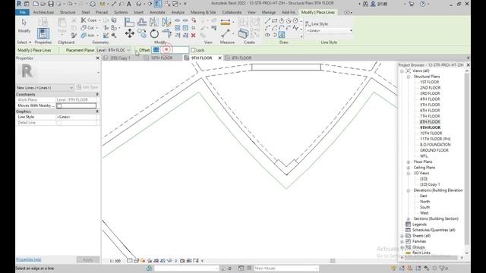Screen dimensions: 486x273
Task: Open GROUND FLOOR in Project Browser
Action: 434,150
